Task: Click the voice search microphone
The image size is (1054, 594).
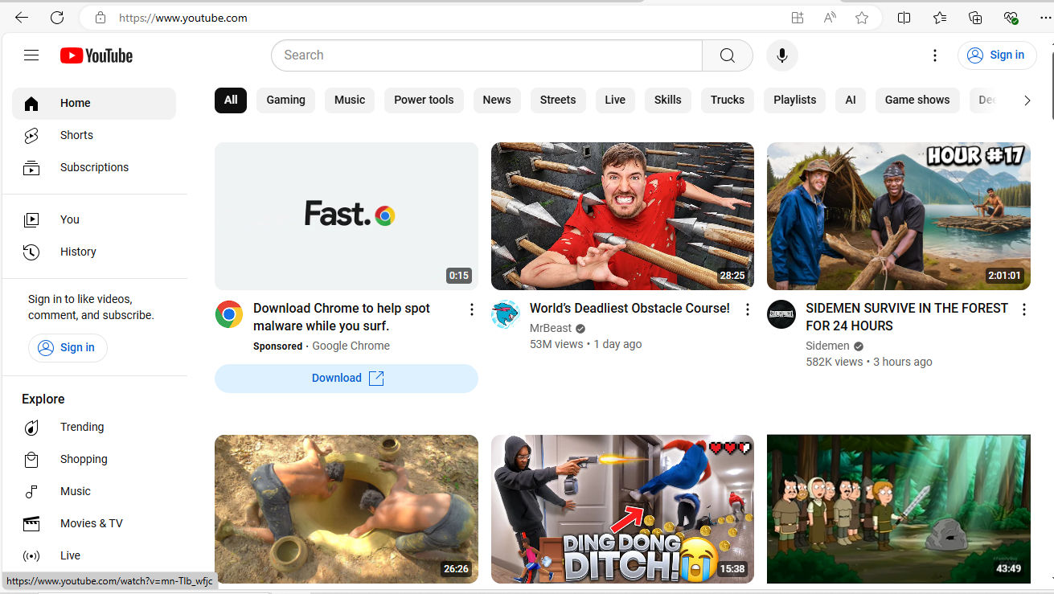Action: coord(781,55)
